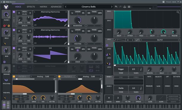The width and height of the screenshot is (182, 110).
Task: Click the VOICES count field
Action: click(x=109, y=98)
